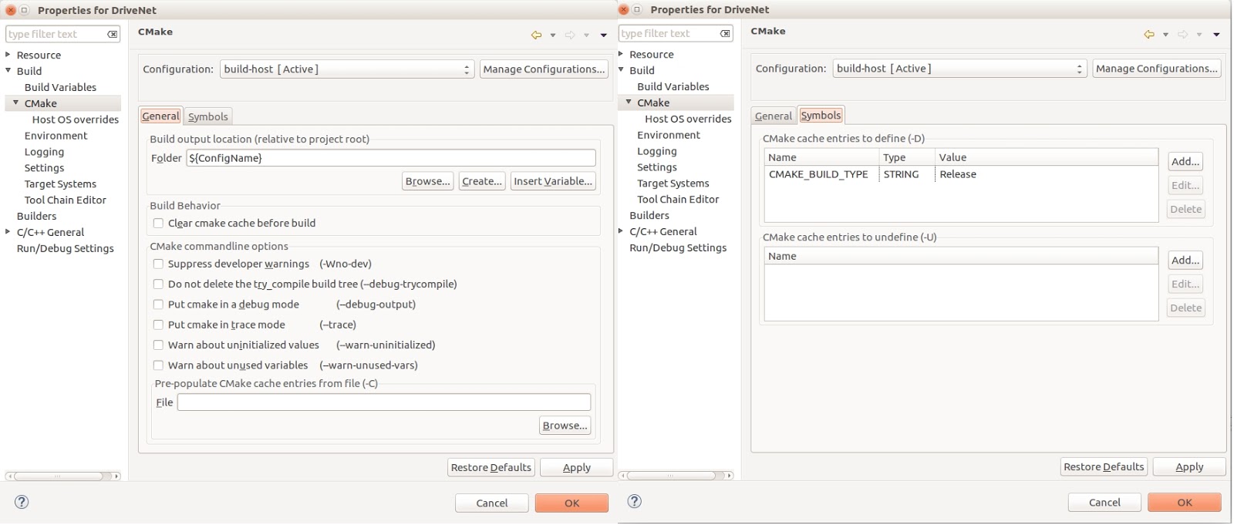Image resolution: width=1234 pixels, height=525 pixels.
Task: Open Settings page in Symbols-tab dialog tree
Action: (x=657, y=167)
